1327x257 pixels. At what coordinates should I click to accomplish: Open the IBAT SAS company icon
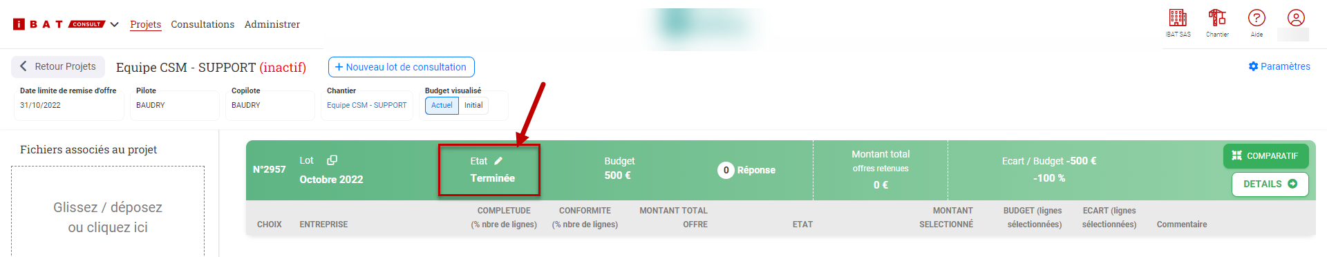point(1178,18)
